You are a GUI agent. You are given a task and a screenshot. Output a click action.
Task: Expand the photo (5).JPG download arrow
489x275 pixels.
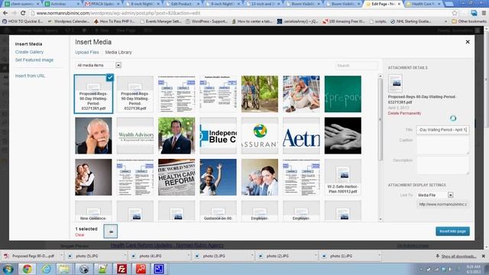tap(125, 256)
